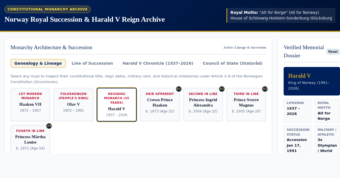
Task: Click the archive page title heading
Action: tap(85, 19)
